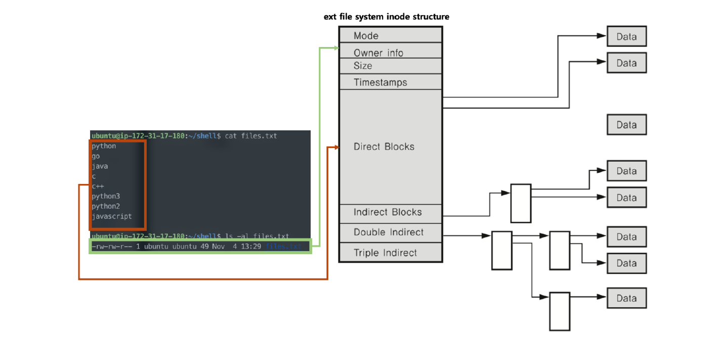Click the -rw-rw-r-- permissions string
The width and height of the screenshot is (726, 337).
112,247
